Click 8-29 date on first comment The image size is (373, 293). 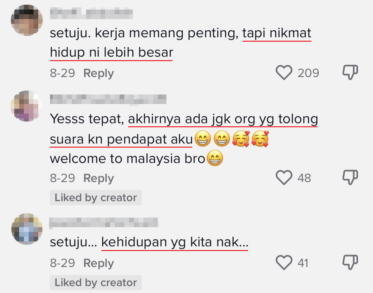pos(62,73)
